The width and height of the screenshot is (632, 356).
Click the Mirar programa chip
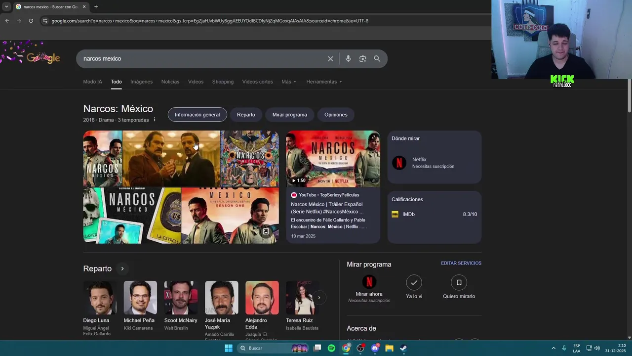click(289, 115)
